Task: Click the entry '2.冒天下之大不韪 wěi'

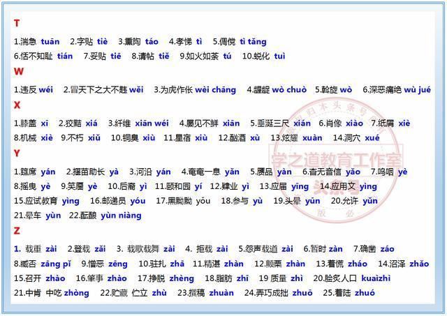Action: (x=103, y=90)
